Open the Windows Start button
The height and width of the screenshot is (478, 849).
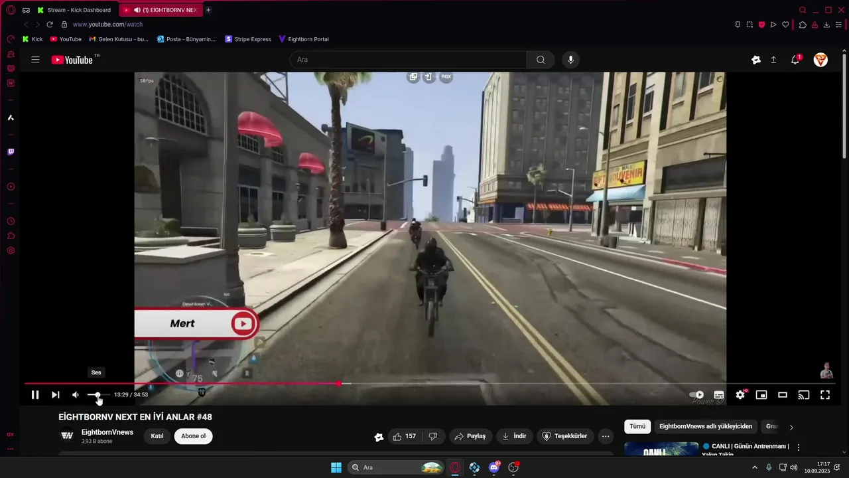tap(336, 467)
